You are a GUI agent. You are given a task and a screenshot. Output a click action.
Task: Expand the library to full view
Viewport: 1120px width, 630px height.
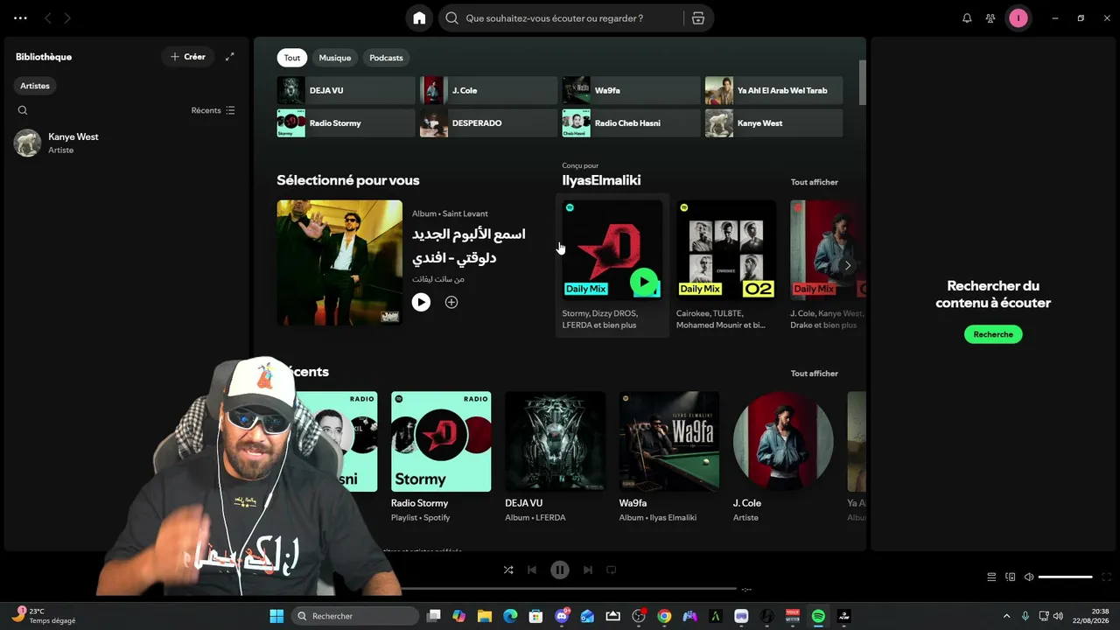pos(229,57)
